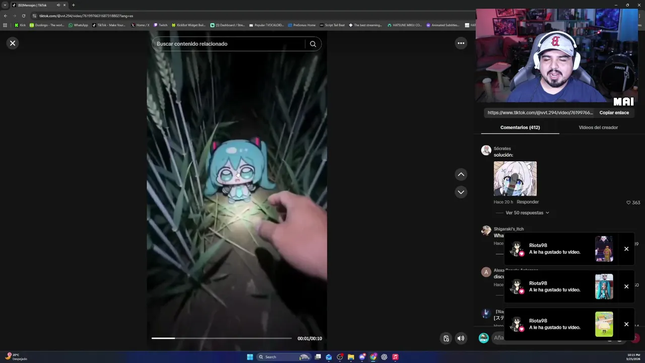Screen dimensions: 645x363
Task: Dismiss first Riota98 like notification
Action: click(x=626, y=249)
